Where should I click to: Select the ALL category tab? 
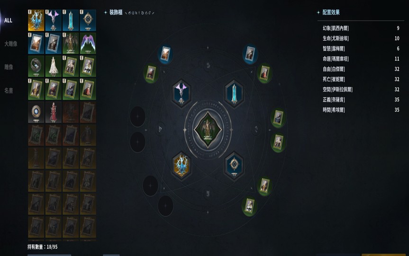(x=8, y=20)
